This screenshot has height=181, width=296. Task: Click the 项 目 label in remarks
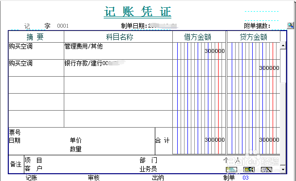point(33,160)
